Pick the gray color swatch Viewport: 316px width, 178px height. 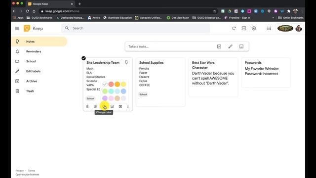pos(123,98)
